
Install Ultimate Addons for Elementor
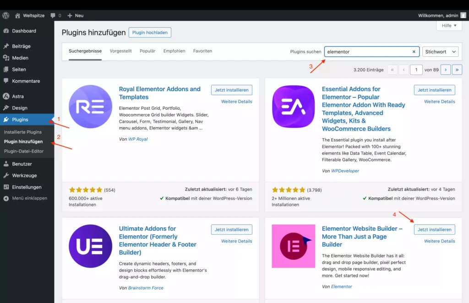pyautogui.click(x=231, y=229)
